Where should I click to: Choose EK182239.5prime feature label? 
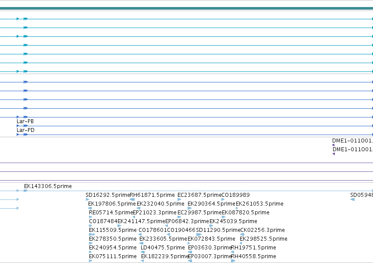165,256
